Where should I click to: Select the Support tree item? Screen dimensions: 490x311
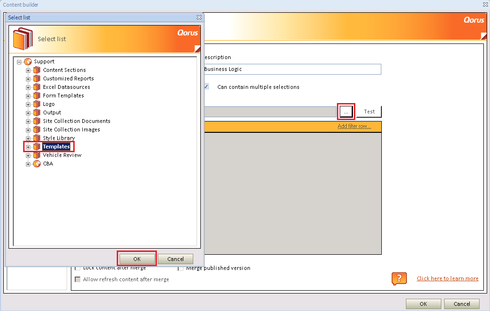pyautogui.click(x=44, y=61)
